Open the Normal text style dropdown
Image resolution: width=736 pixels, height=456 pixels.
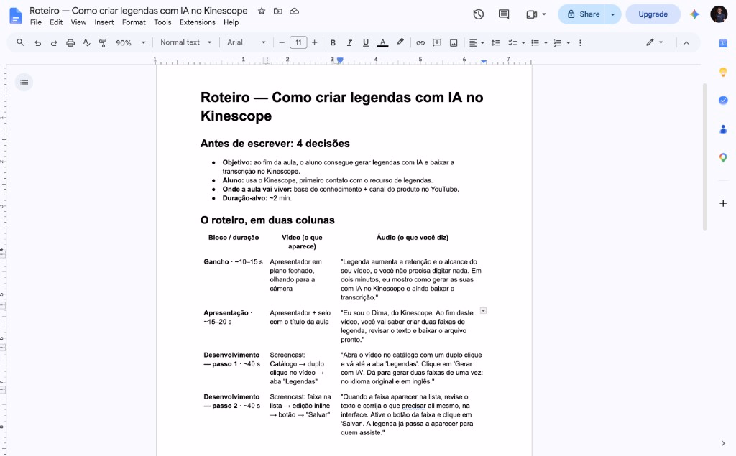186,42
